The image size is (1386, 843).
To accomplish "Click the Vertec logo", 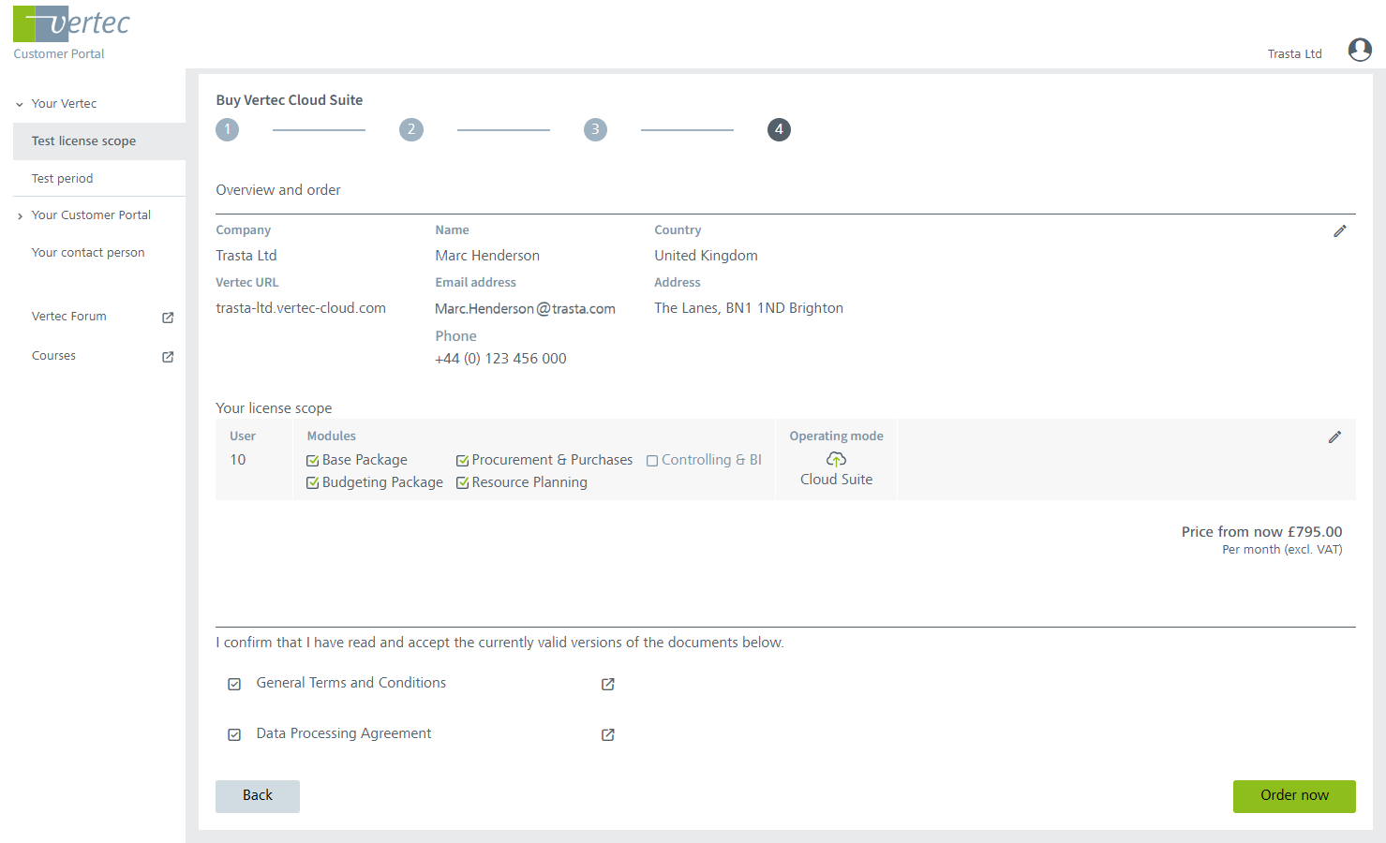I will [x=71, y=24].
